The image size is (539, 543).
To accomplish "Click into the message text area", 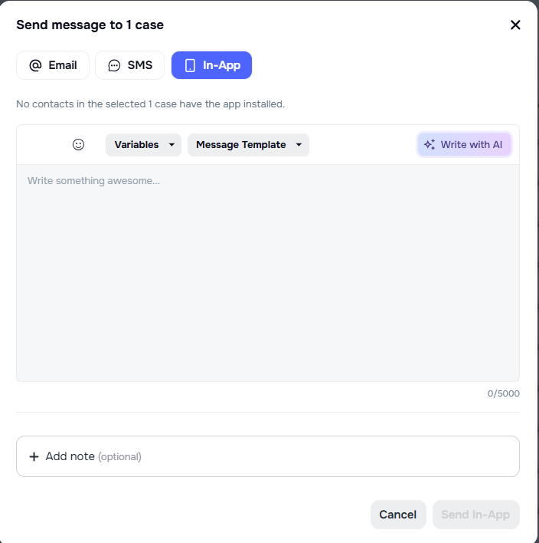I will pos(267,272).
